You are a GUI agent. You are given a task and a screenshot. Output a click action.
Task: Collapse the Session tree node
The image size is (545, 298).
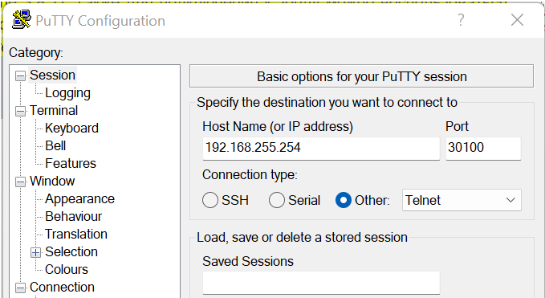(x=21, y=76)
